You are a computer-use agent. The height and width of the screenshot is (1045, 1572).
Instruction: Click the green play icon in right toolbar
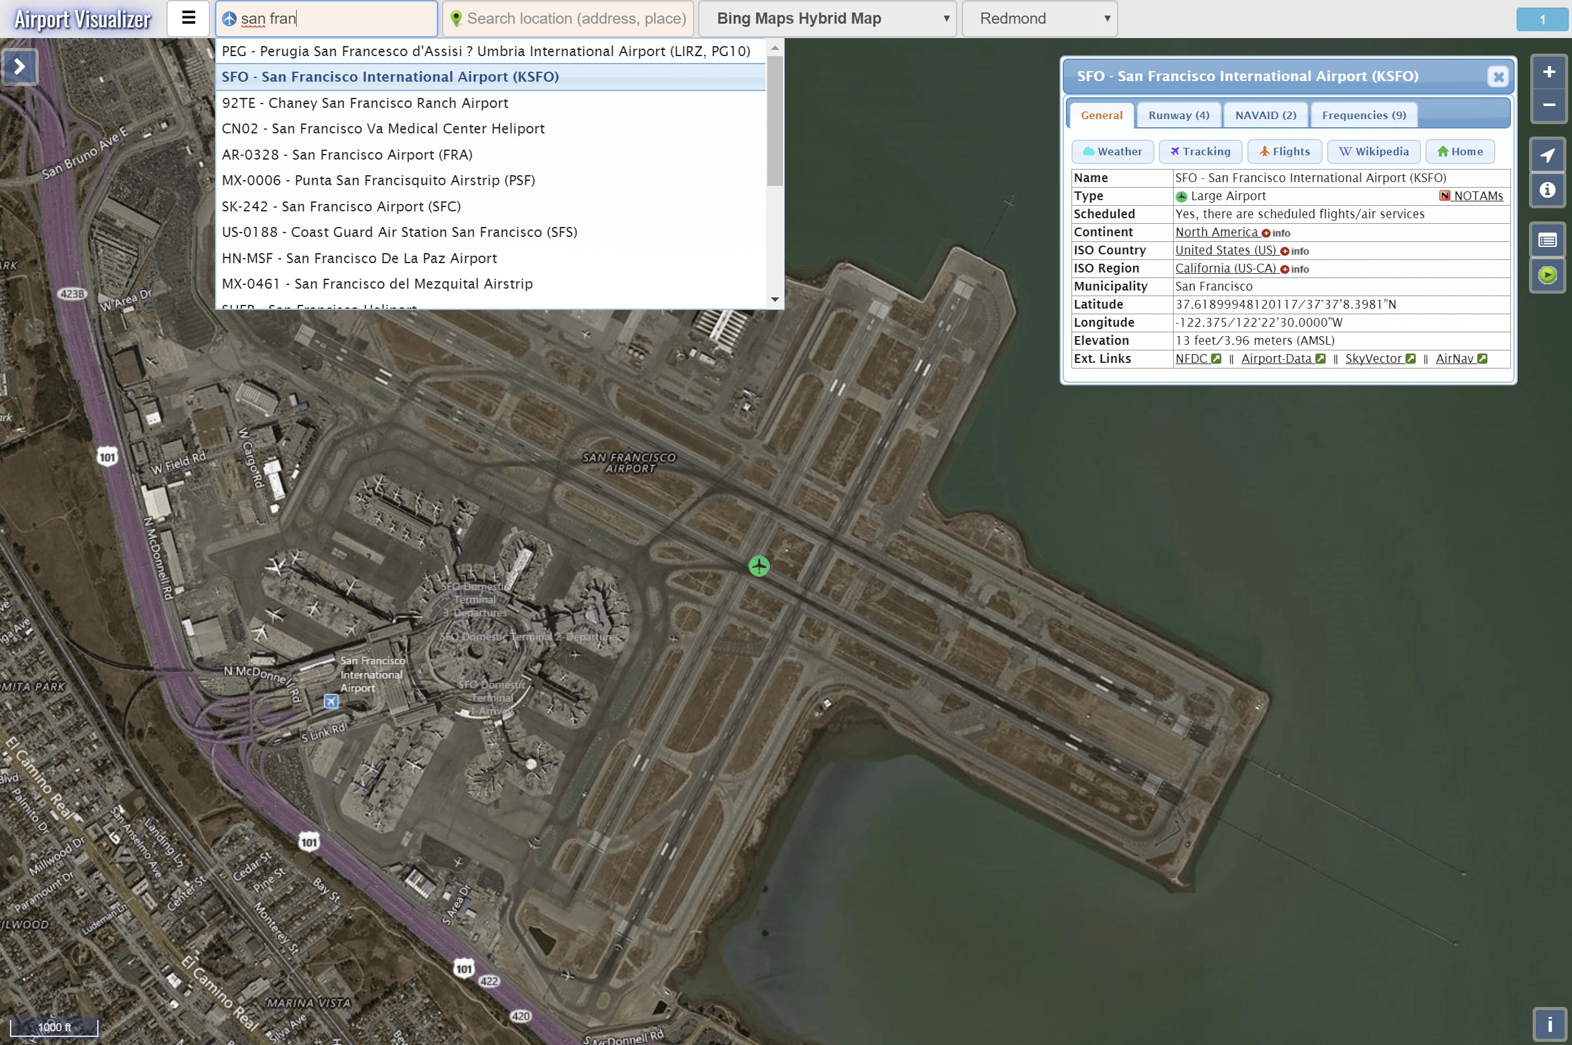[1547, 274]
